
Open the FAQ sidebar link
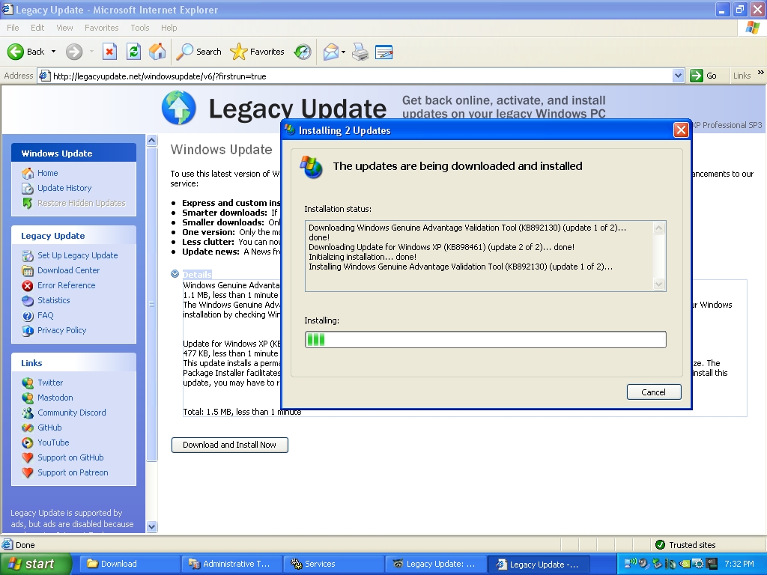[46, 315]
